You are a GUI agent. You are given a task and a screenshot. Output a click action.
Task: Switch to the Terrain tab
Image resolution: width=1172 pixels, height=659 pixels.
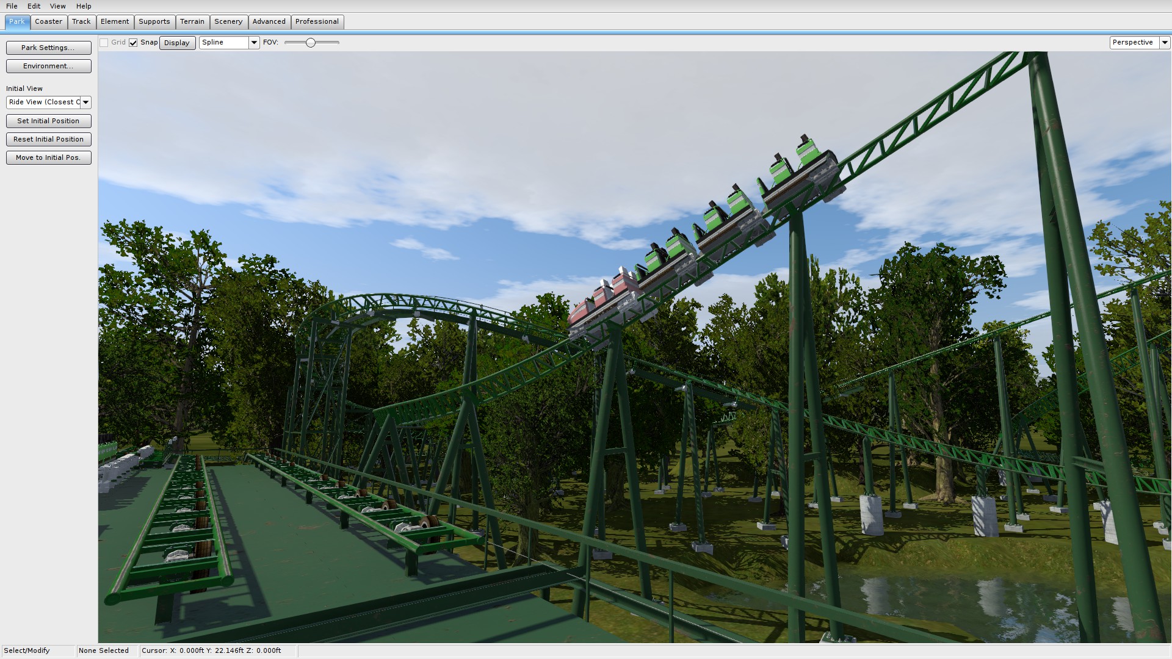[x=192, y=22]
